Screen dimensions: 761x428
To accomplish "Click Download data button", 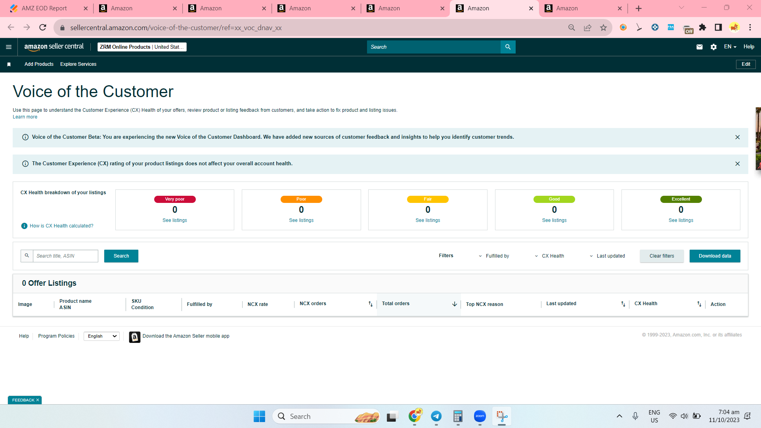I will tap(715, 256).
